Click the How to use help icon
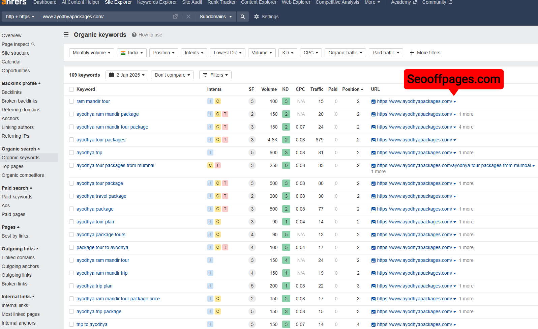 click(134, 35)
